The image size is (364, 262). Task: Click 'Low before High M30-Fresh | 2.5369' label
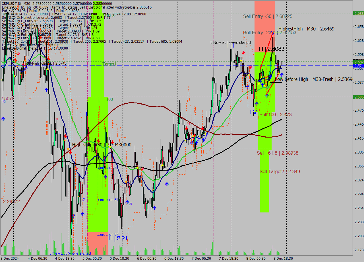pos(313,79)
